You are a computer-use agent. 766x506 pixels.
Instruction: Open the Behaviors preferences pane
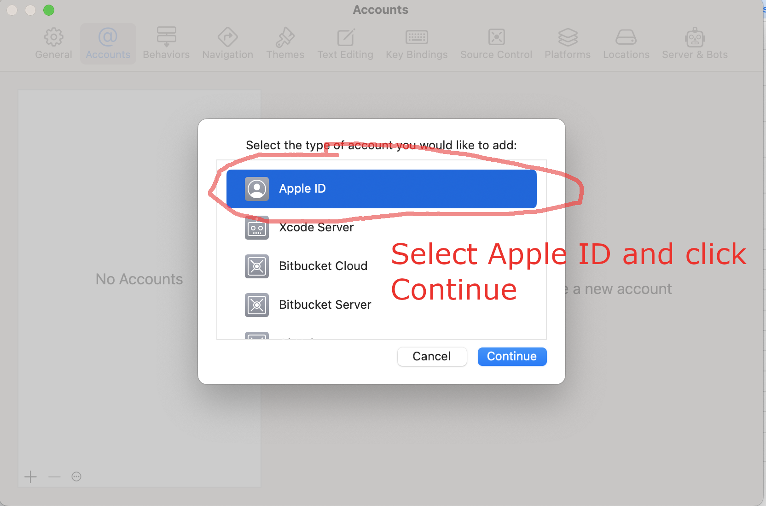166,44
